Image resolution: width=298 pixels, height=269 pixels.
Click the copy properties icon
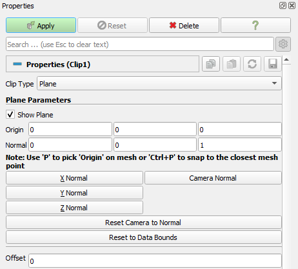[211, 64]
